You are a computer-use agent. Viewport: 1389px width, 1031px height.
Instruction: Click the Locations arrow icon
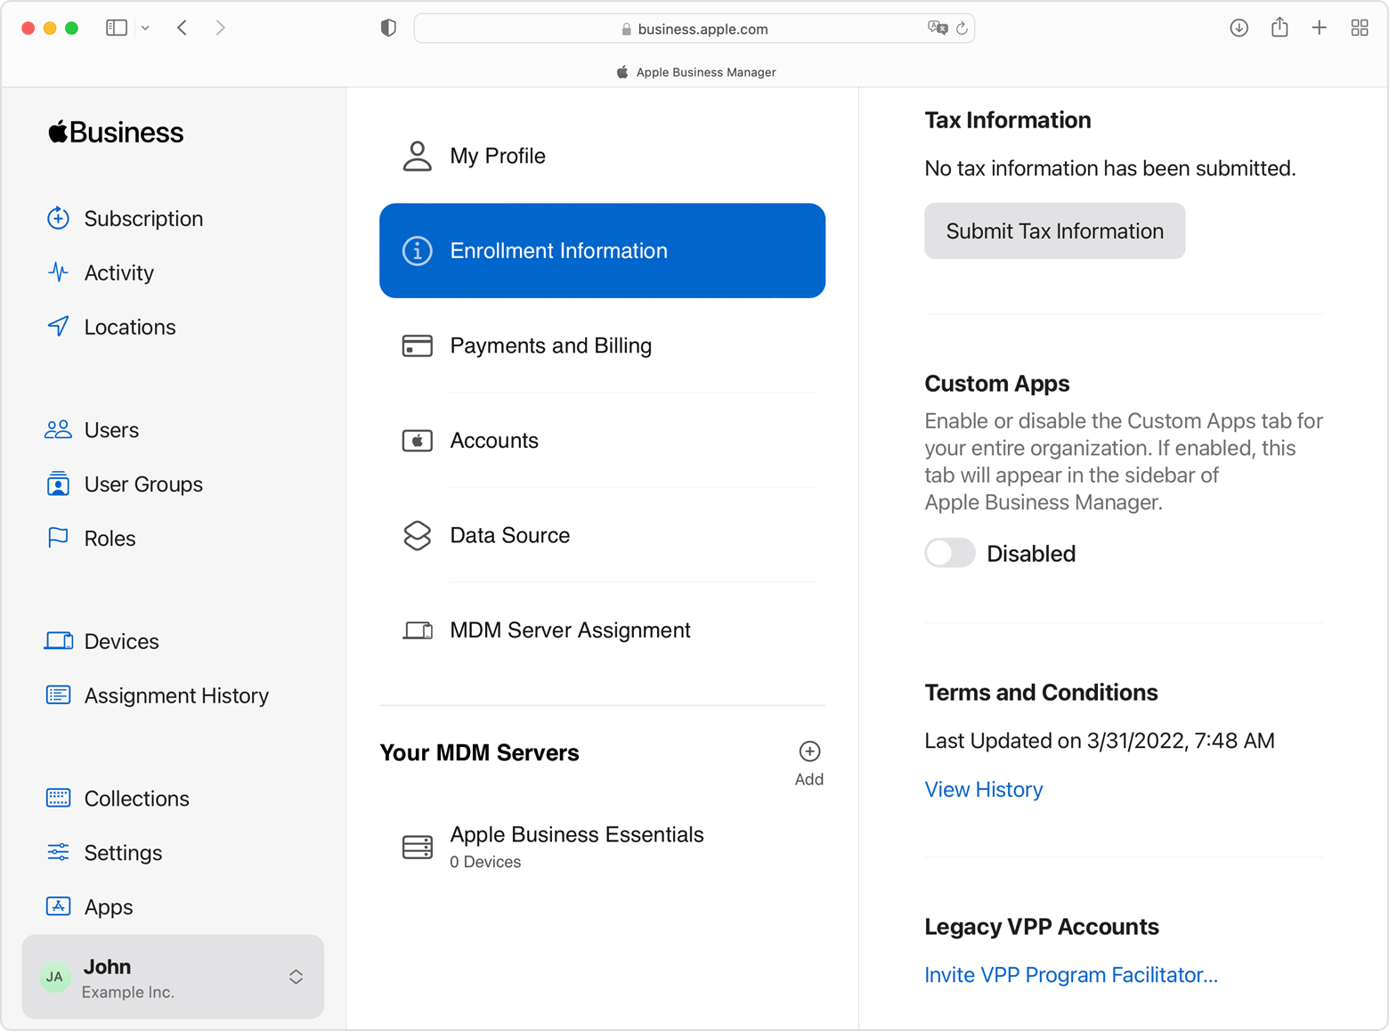pyautogui.click(x=58, y=326)
